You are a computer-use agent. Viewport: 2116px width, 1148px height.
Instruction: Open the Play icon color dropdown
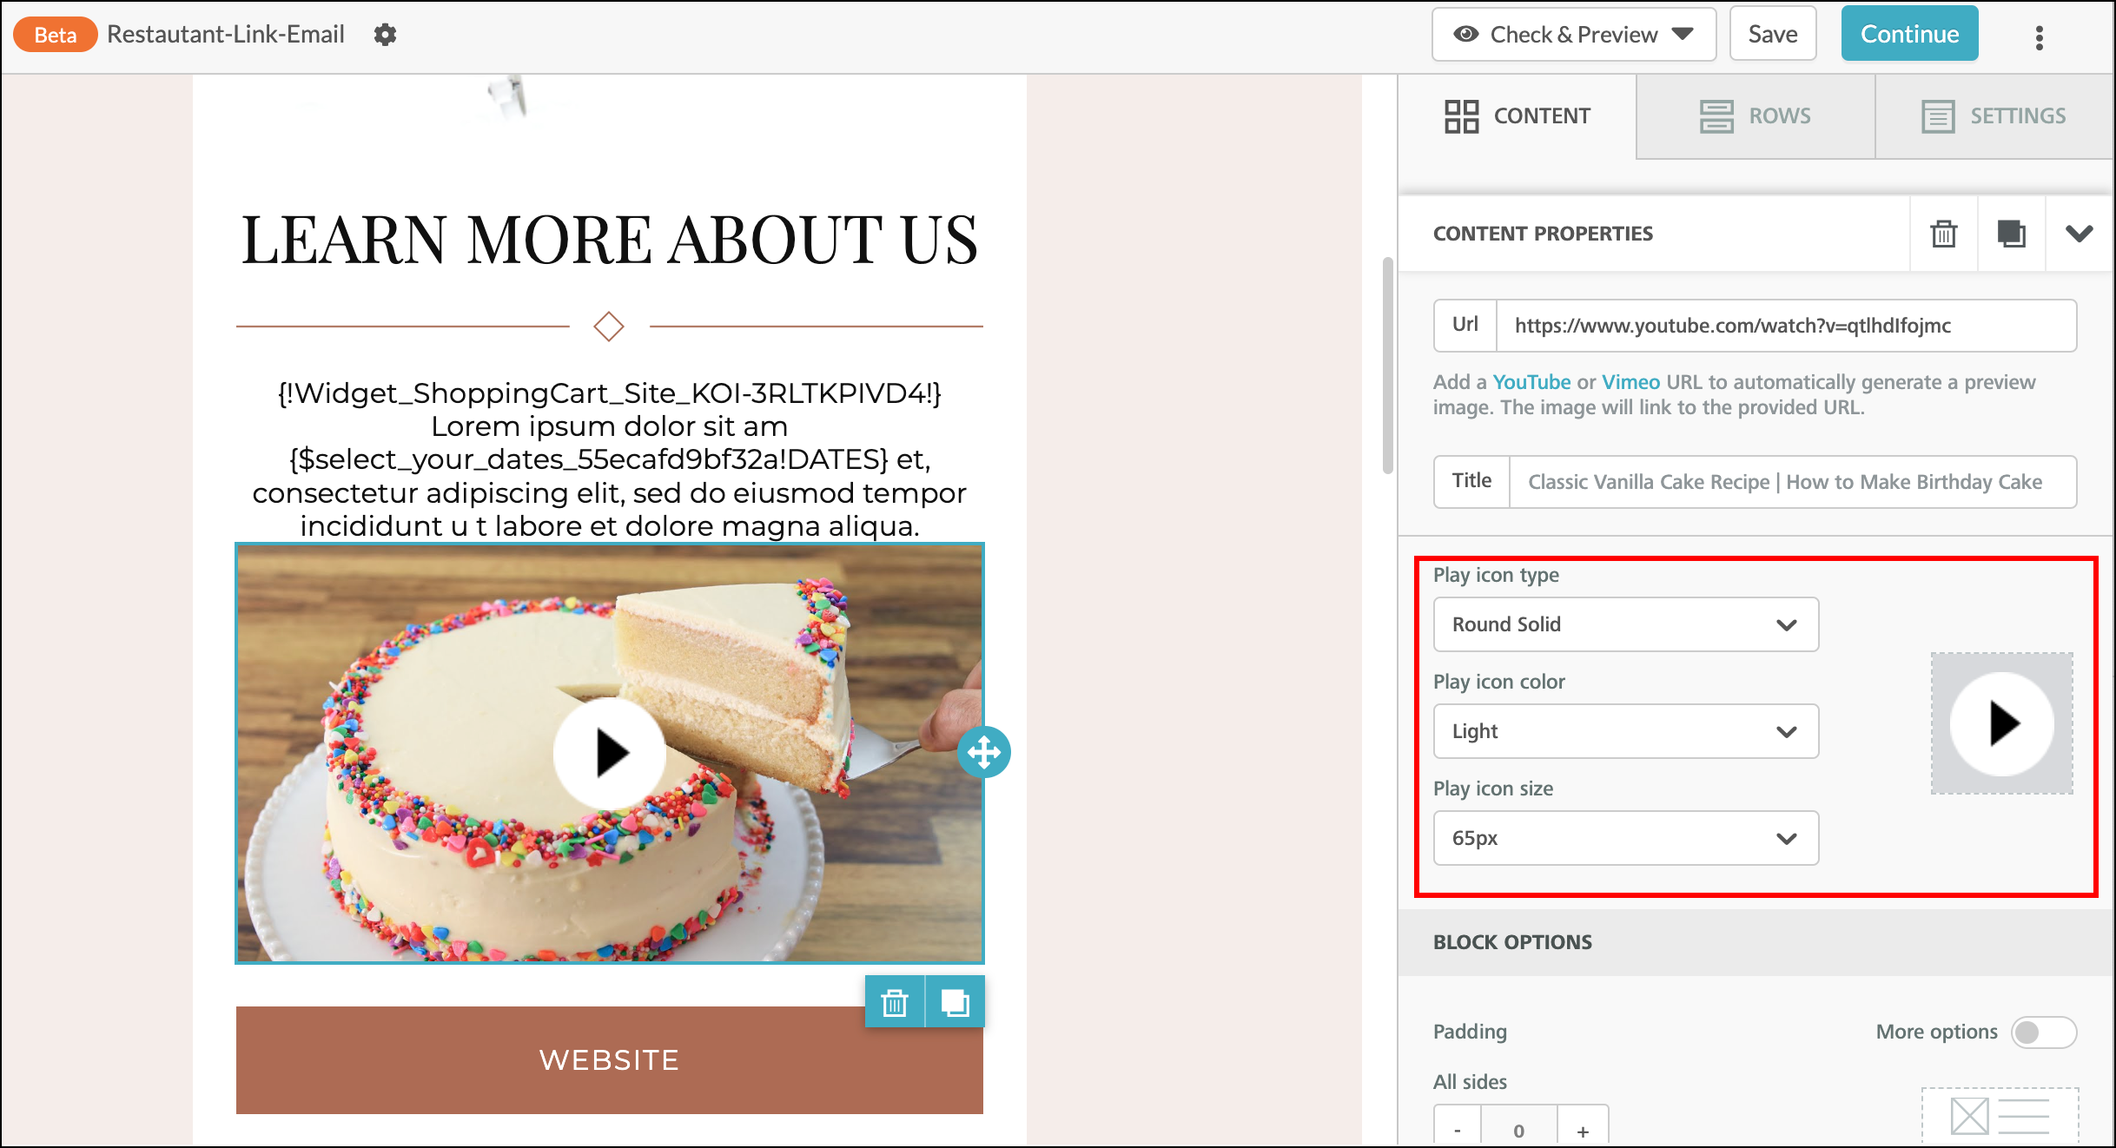point(1625,731)
